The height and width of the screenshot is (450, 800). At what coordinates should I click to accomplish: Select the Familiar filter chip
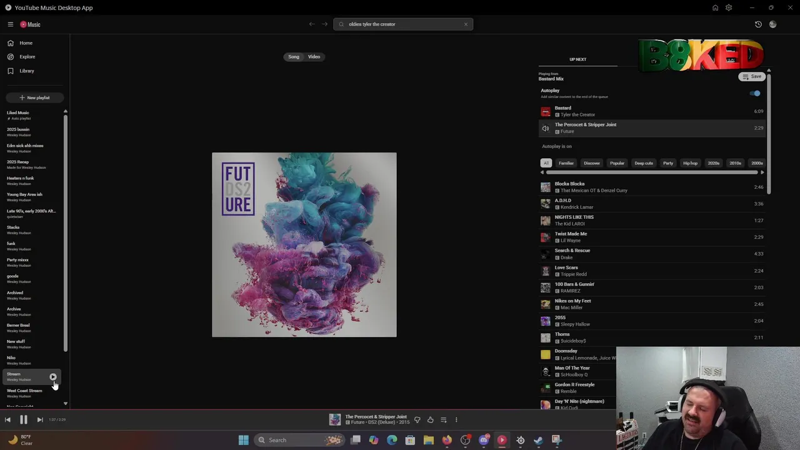click(x=566, y=163)
